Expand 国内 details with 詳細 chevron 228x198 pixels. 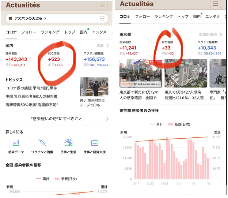click(103, 46)
